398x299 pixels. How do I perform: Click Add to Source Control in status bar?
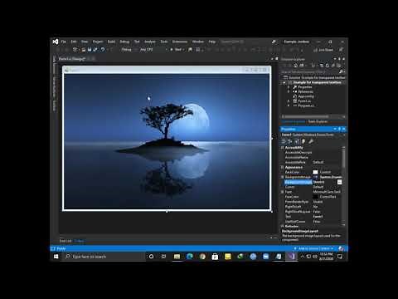315,248
